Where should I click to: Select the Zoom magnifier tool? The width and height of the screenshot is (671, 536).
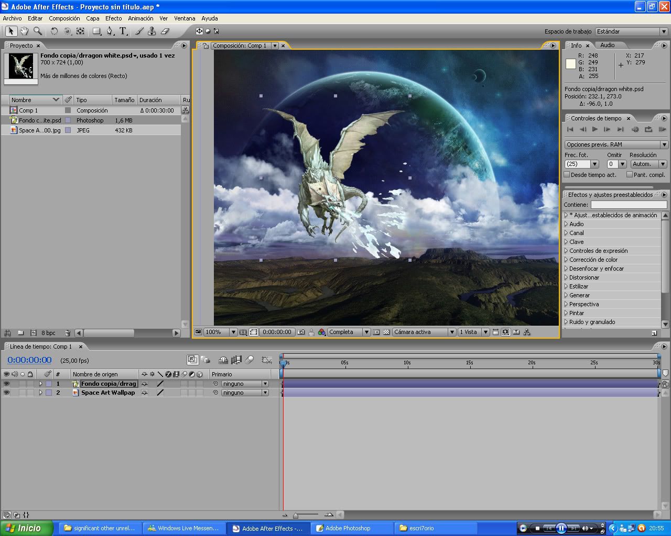coord(38,31)
